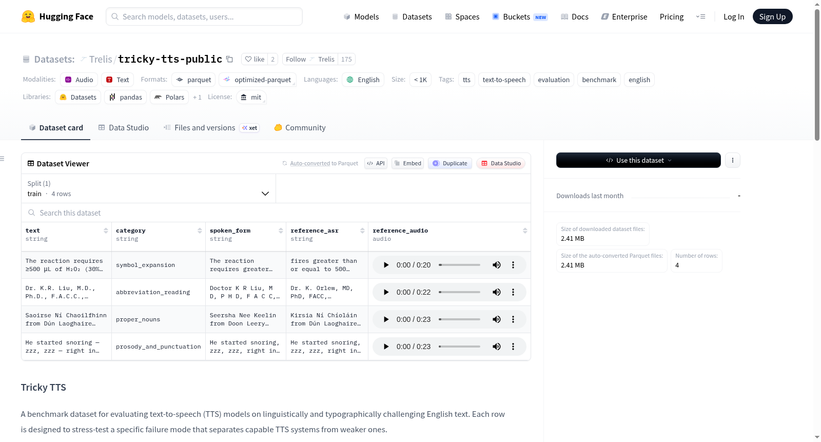
Task: Expand the Split train dropdown
Action: (148, 188)
